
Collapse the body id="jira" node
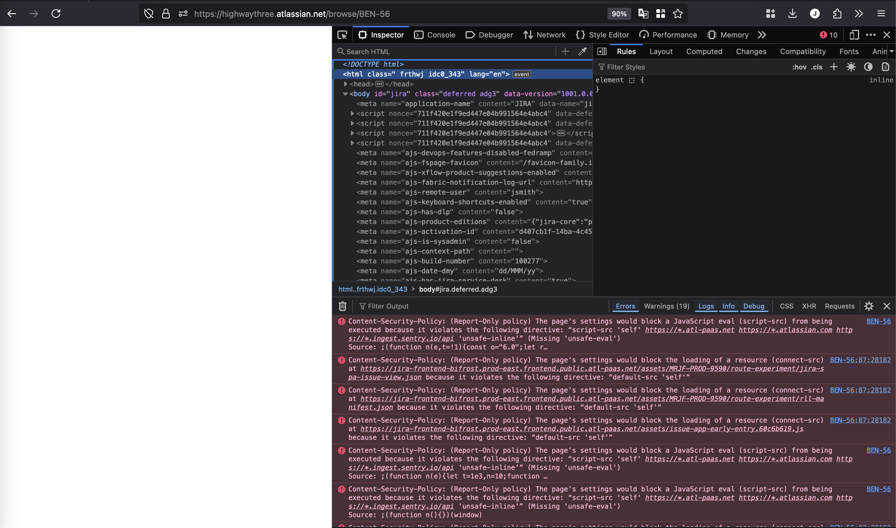click(x=345, y=94)
